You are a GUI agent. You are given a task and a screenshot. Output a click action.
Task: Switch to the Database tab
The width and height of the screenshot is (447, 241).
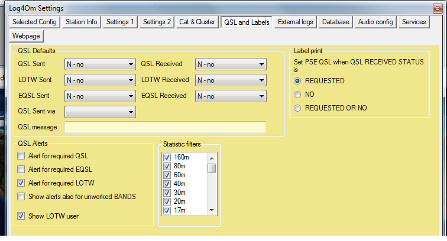tap(335, 22)
